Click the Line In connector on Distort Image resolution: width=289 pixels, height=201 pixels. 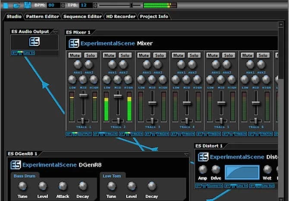click(x=242, y=186)
